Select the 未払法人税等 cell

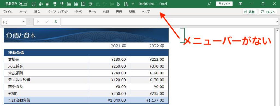coord(46,80)
